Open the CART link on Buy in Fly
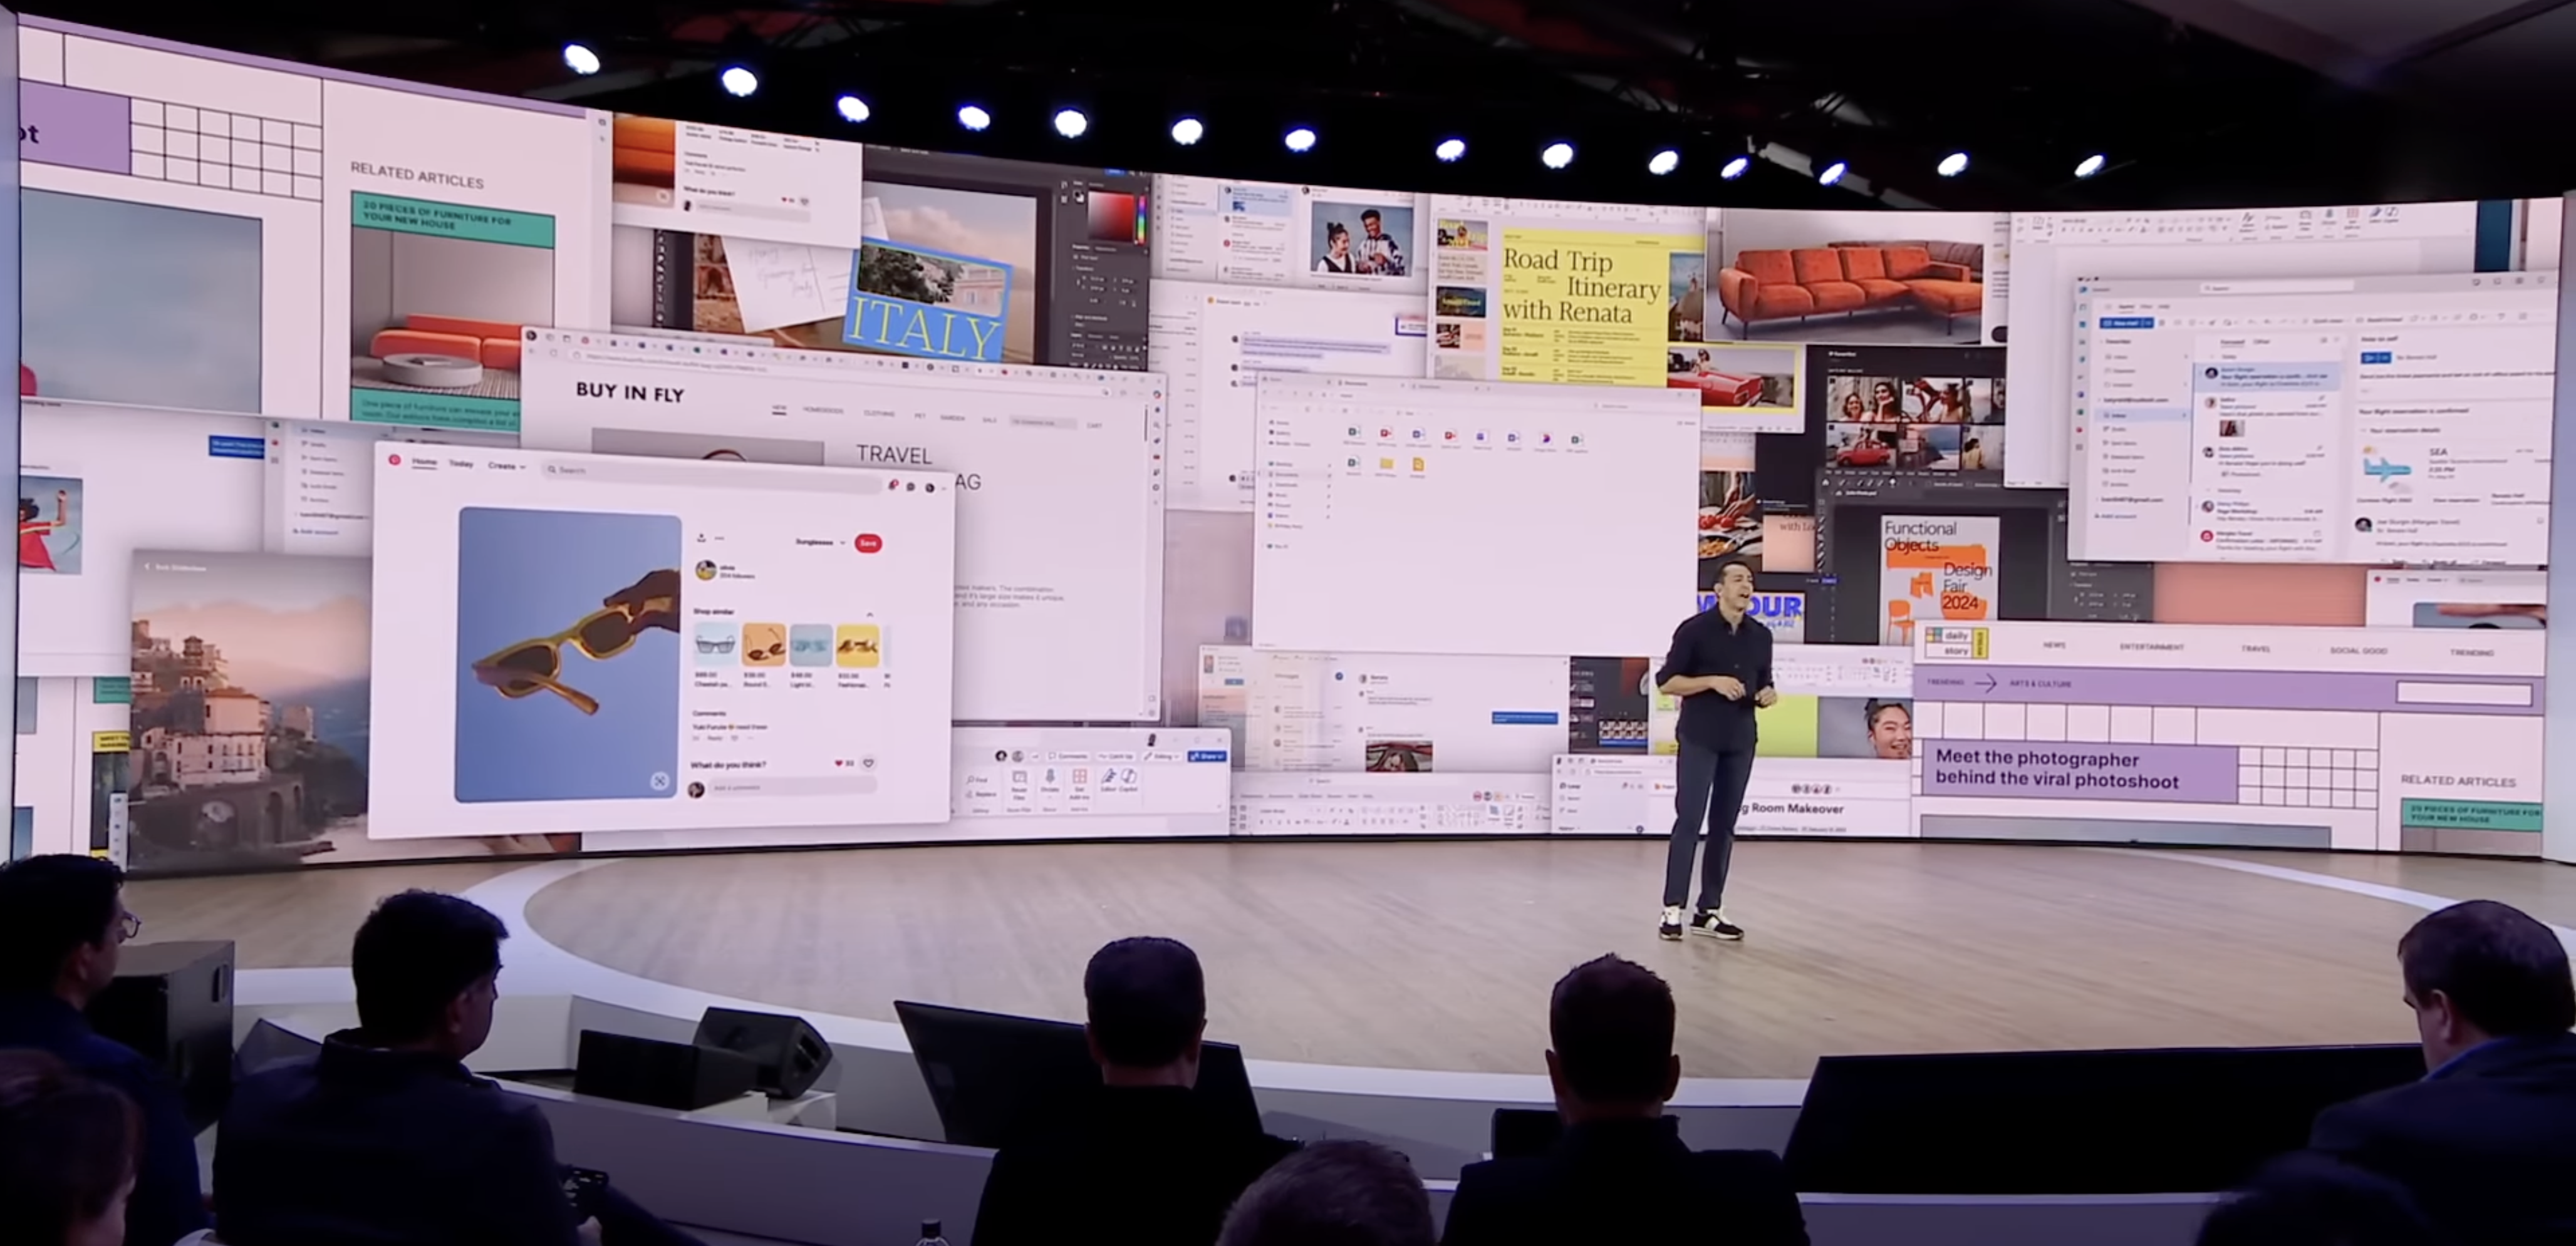The height and width of the screenshot is (1246, 2576). point(1094,426)
